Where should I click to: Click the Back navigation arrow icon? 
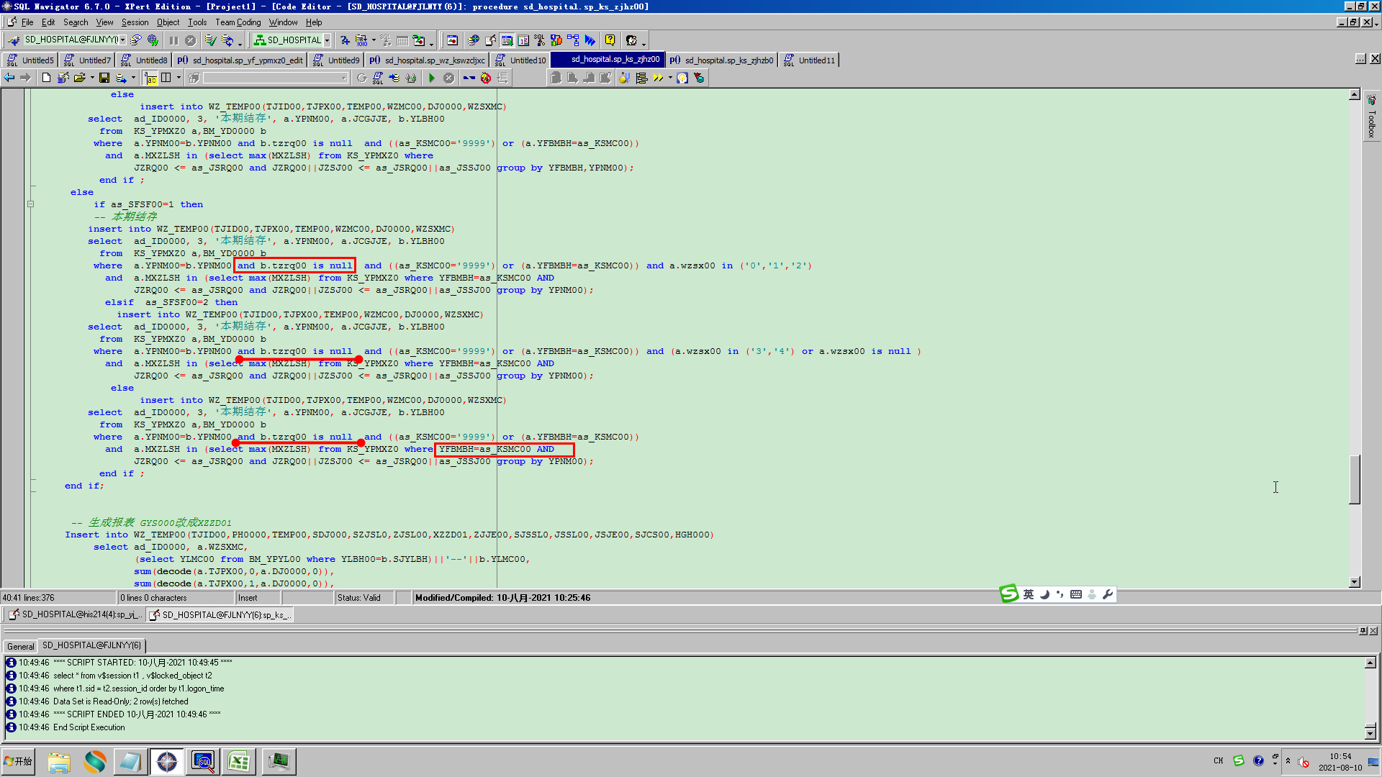[x=9, y=78]
